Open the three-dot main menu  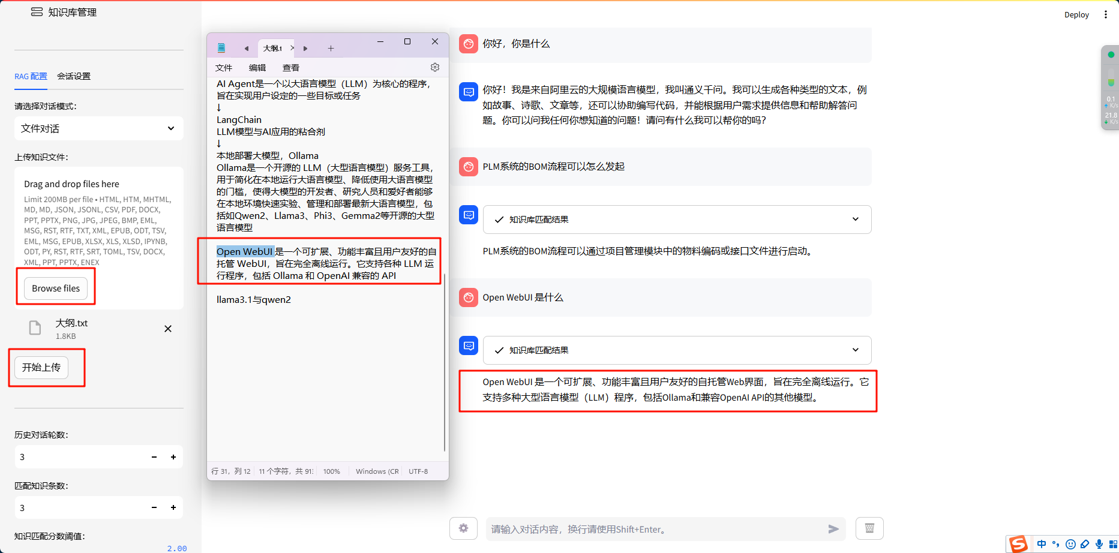pyautogui.click(x=1106, y=14)
